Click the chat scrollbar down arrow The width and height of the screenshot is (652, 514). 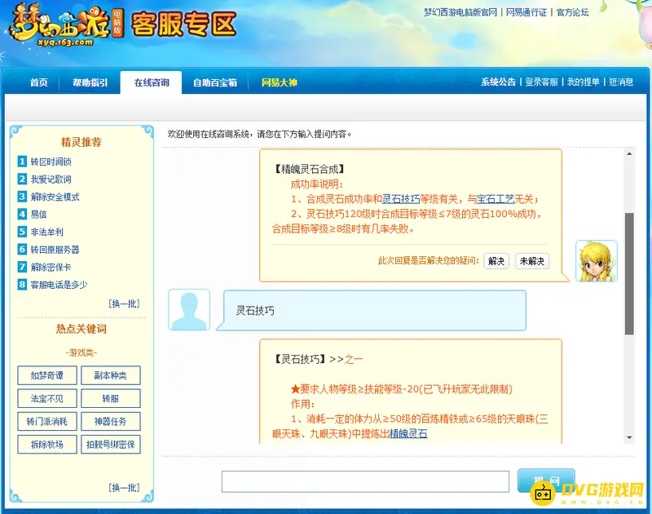629,437
